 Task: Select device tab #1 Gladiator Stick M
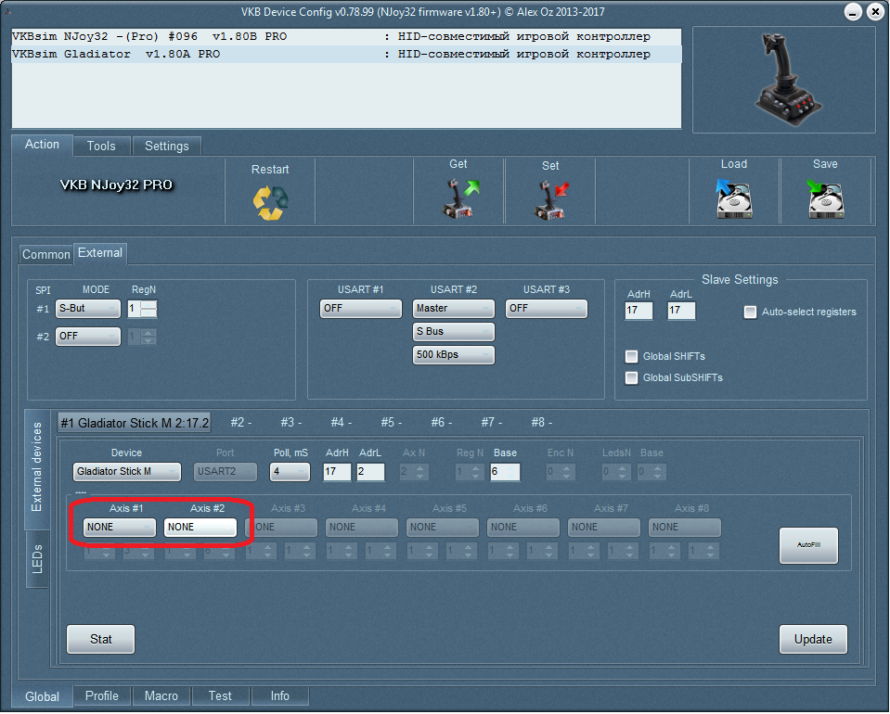(135, 423)
